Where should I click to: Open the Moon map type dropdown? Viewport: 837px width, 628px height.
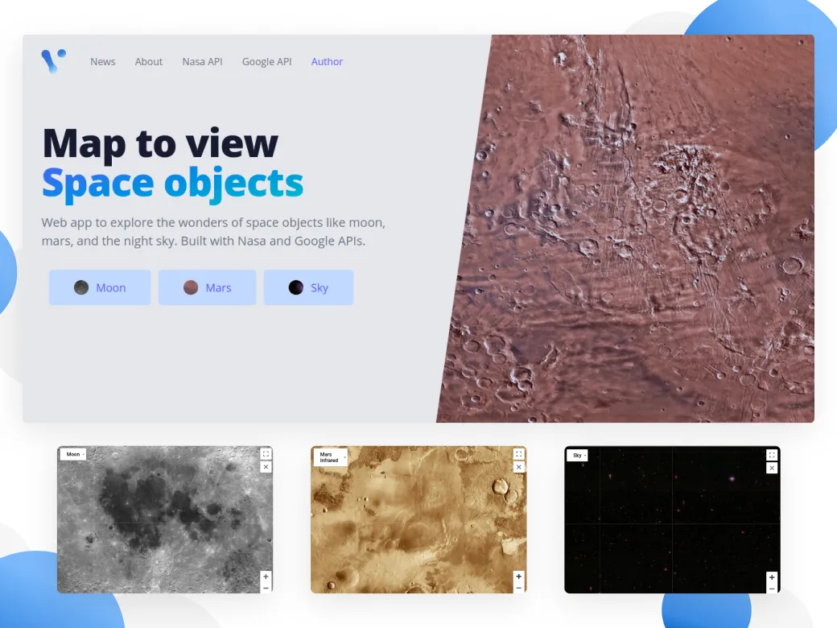(x=73, y=454)
